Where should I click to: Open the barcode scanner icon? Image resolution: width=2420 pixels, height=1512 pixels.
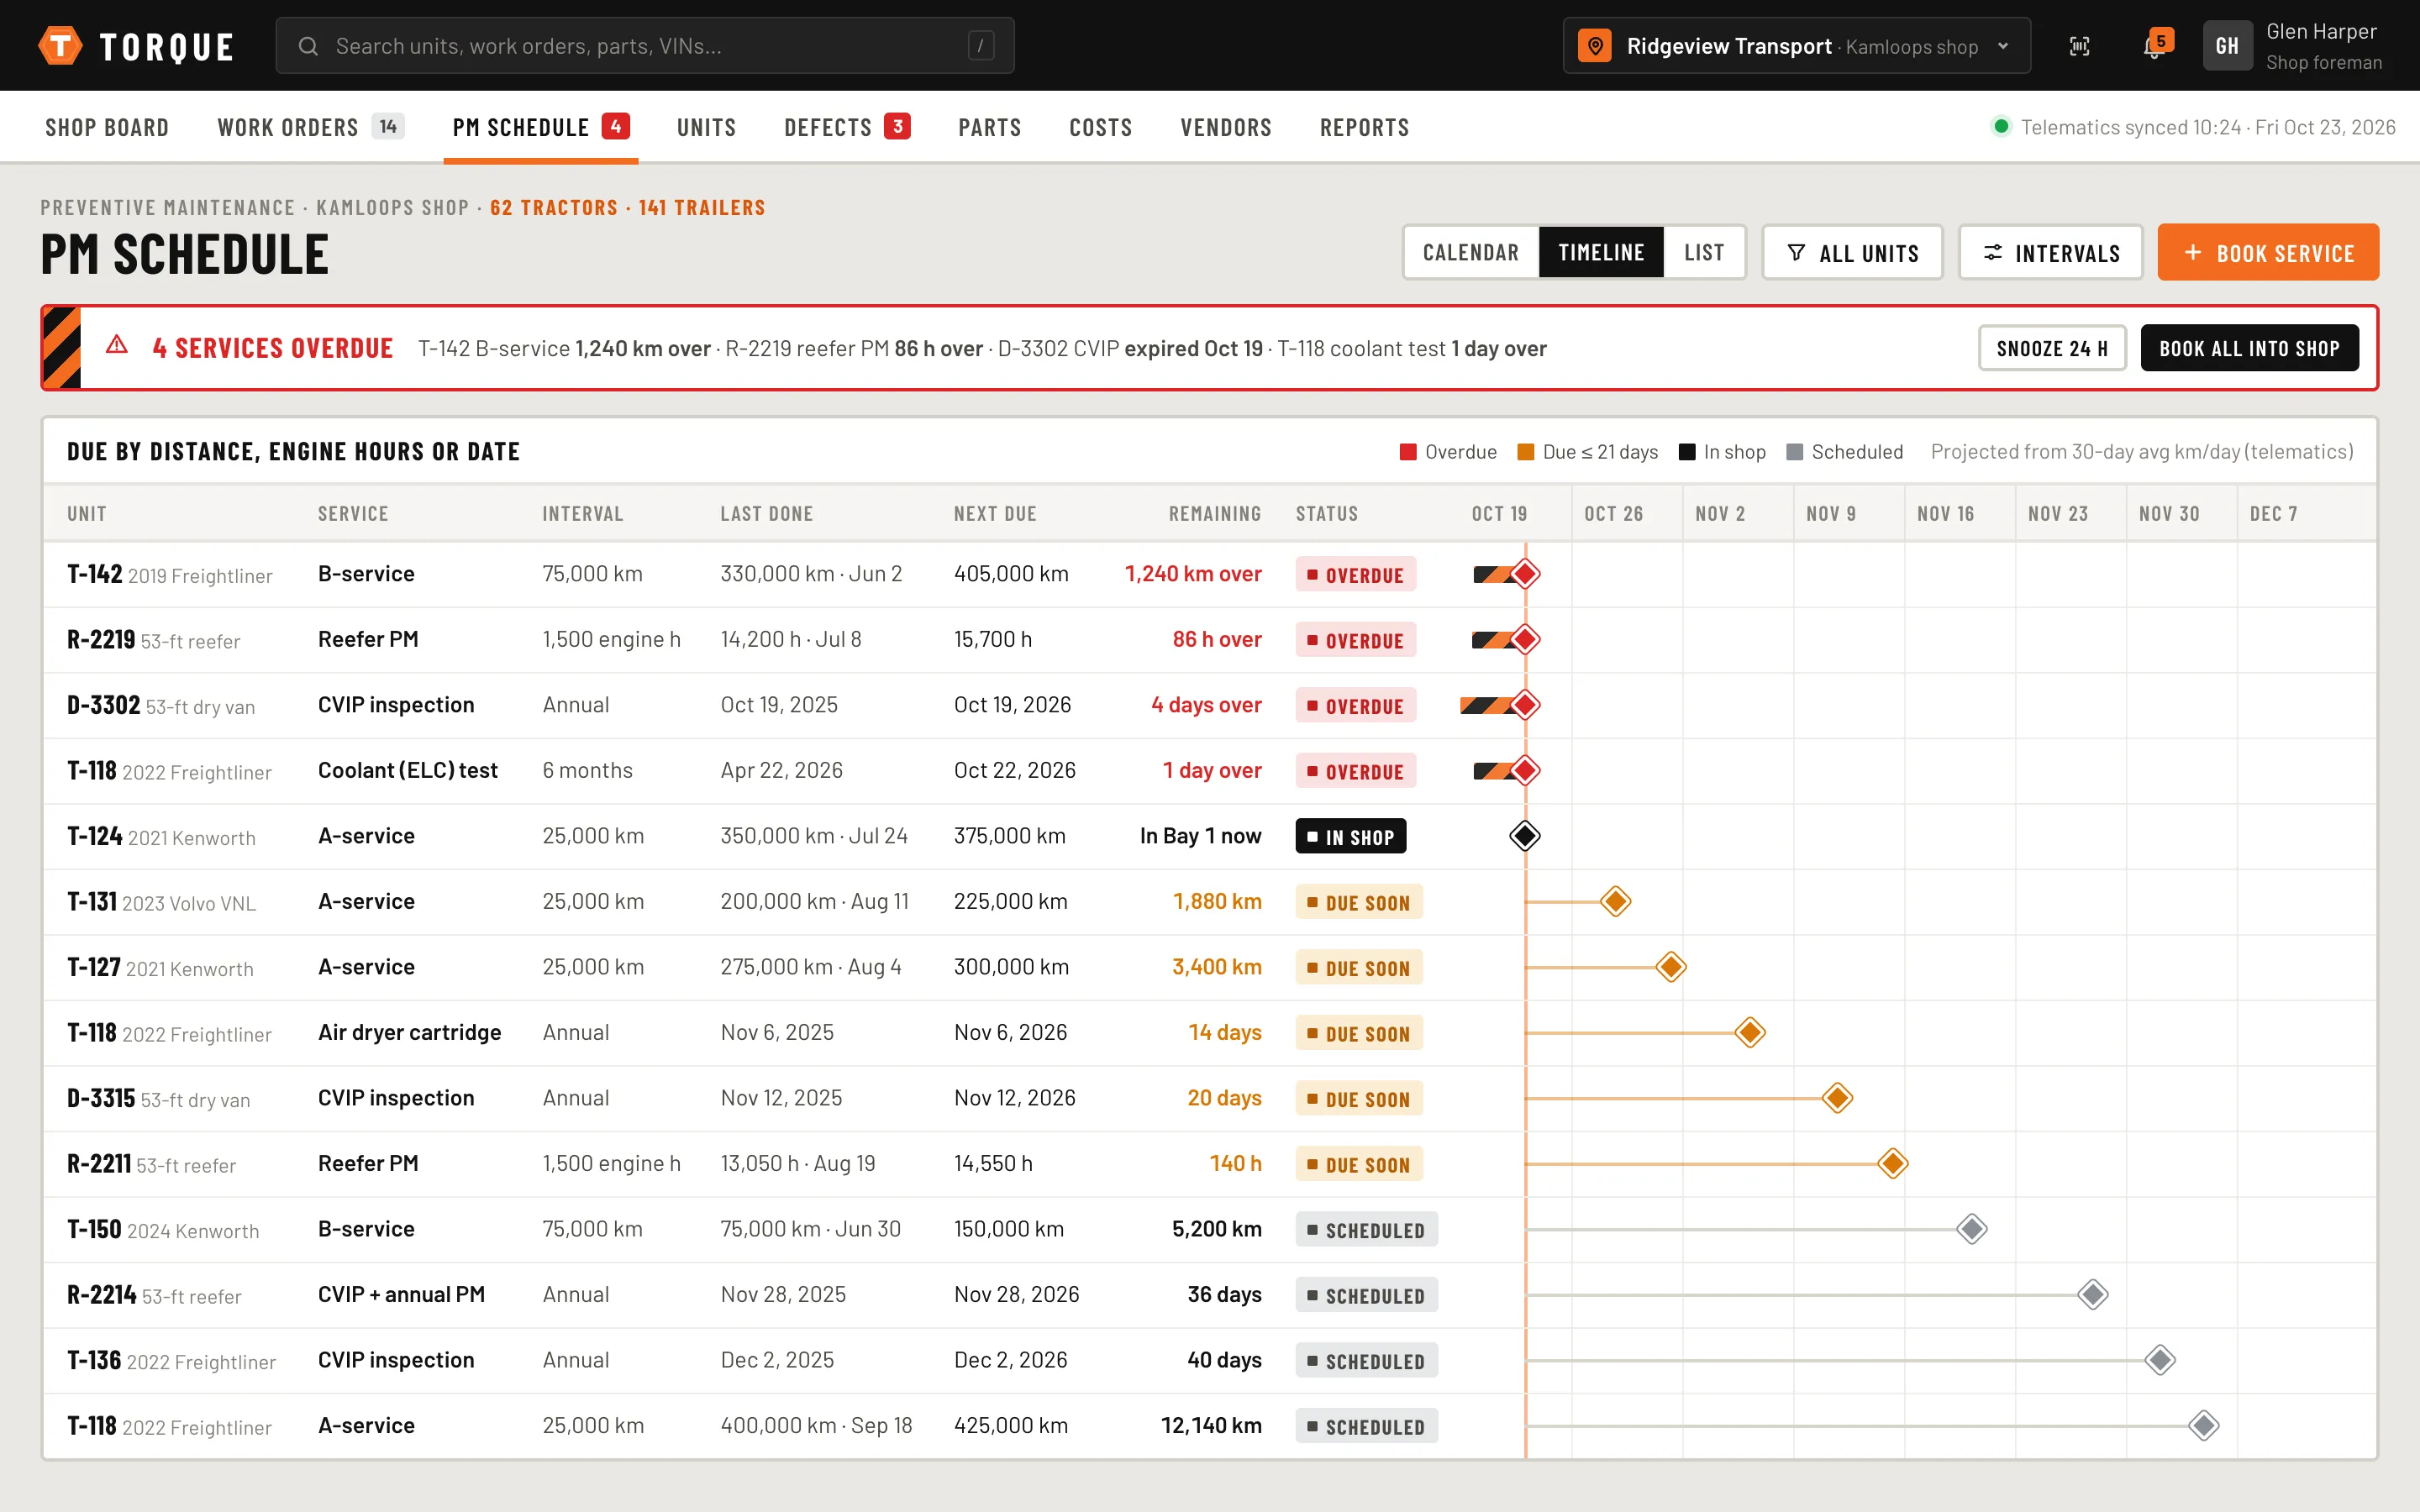pos(2080,46)
